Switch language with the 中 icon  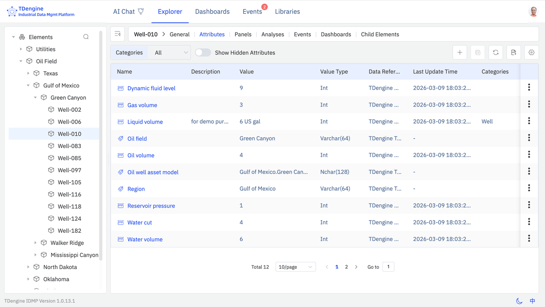pyautogui.click(x=532, y=301)
